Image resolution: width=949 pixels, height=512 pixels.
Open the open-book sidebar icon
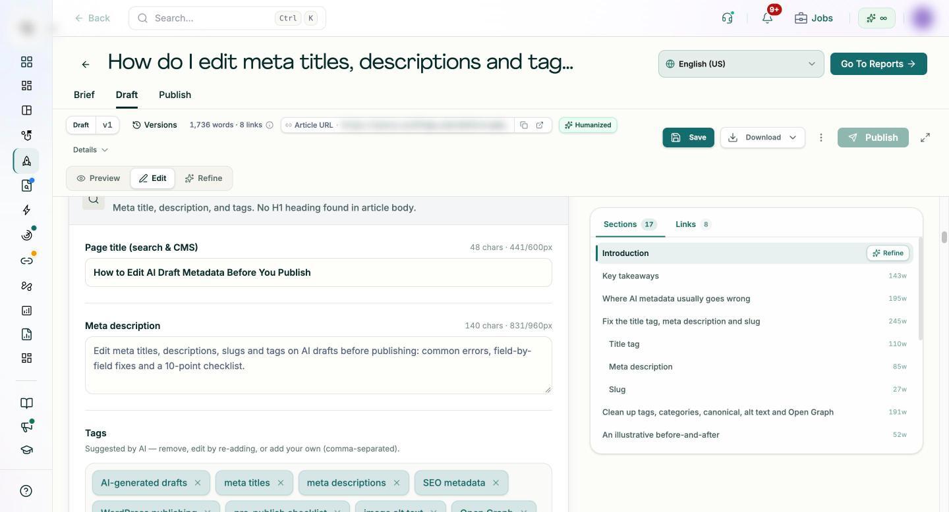pos(26,403)
